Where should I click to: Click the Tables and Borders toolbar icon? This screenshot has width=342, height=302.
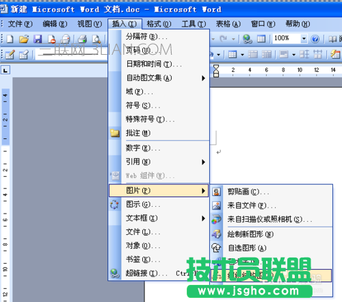261,39
